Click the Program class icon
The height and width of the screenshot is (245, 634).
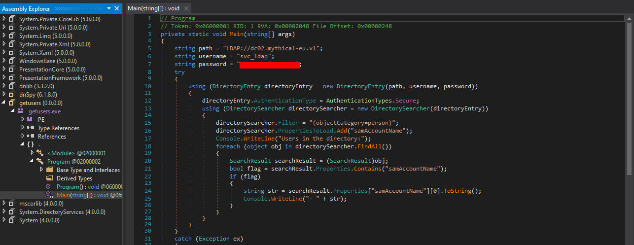40,161
